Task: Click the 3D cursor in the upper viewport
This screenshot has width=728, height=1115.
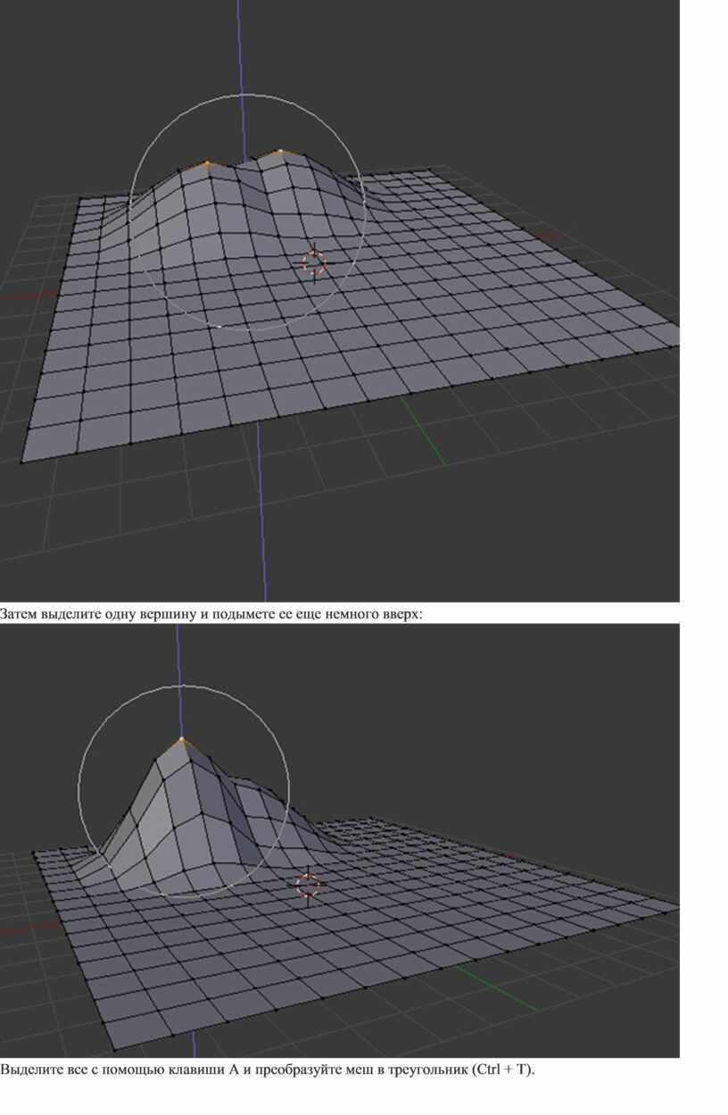Action: [x=313, y=262]
